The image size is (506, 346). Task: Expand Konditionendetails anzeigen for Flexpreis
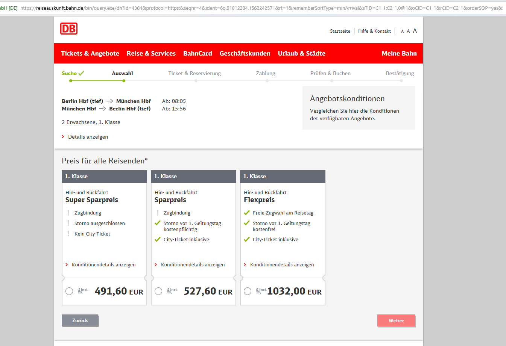279,264
